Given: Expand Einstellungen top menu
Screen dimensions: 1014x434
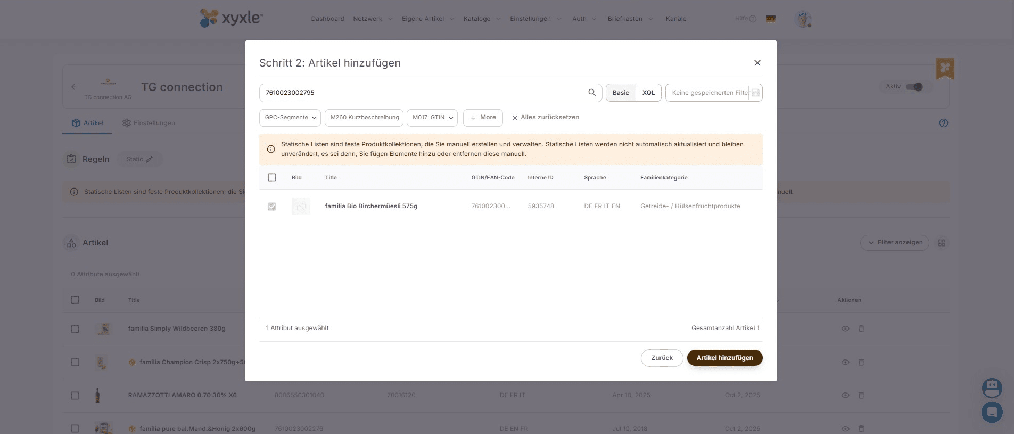Looking at the screenshot, I should click(535, 19).
